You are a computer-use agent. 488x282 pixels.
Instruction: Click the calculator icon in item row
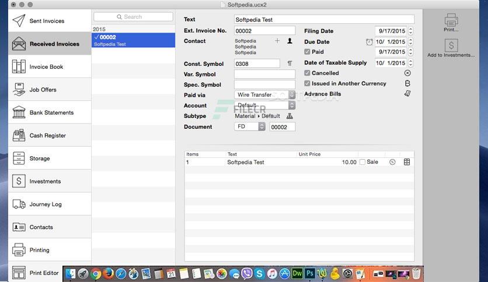pyautogui.click(x=407, y=162)
